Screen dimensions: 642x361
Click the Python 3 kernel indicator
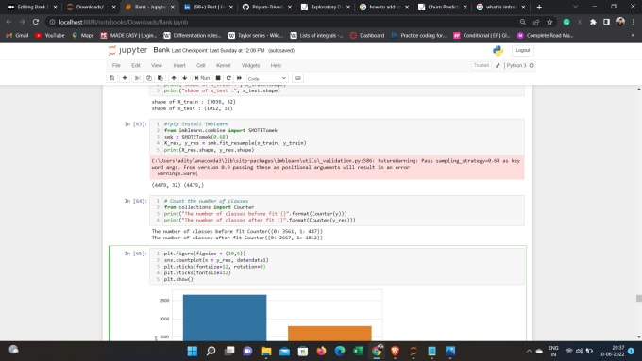click(516, 65)
